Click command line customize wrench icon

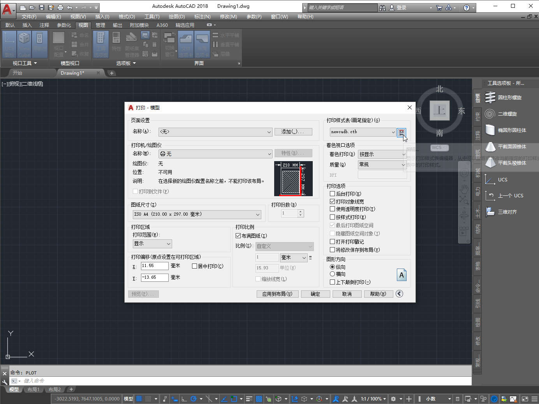pyautogui.click(x=5, y=382)
